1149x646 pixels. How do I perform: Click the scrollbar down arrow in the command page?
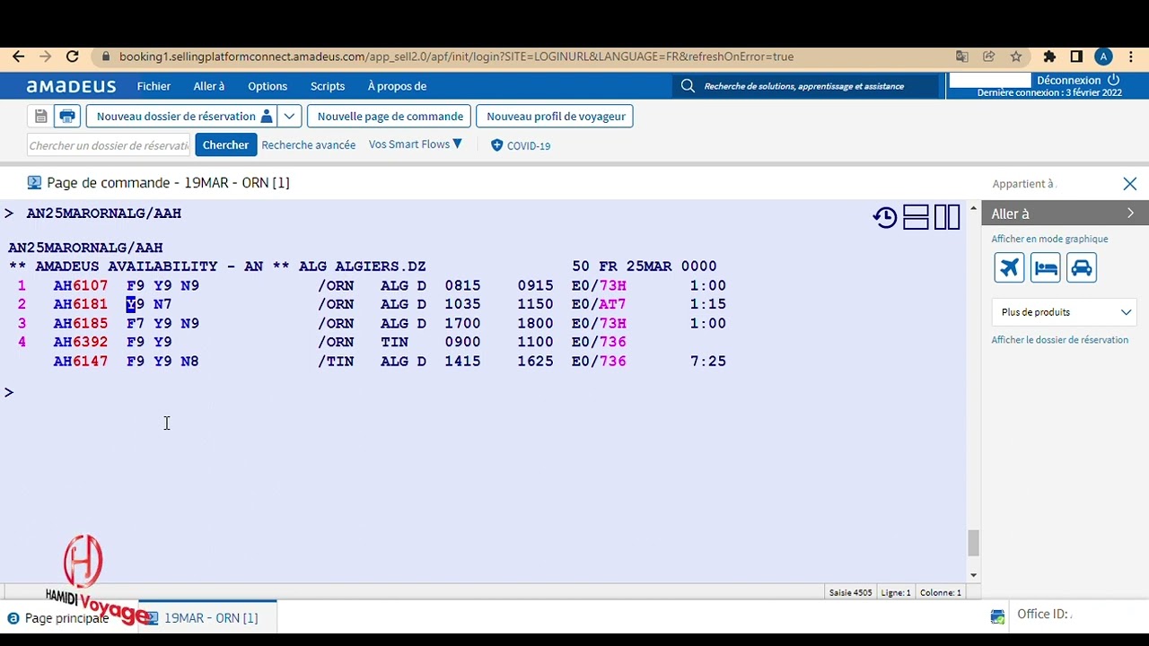[973, 575]
